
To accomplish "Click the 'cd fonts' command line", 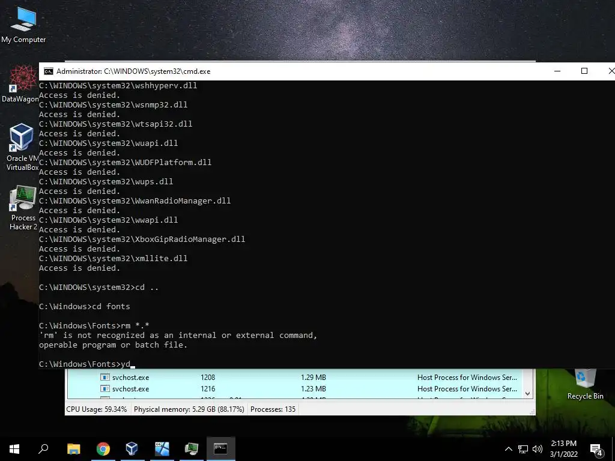I will (84, 306).
